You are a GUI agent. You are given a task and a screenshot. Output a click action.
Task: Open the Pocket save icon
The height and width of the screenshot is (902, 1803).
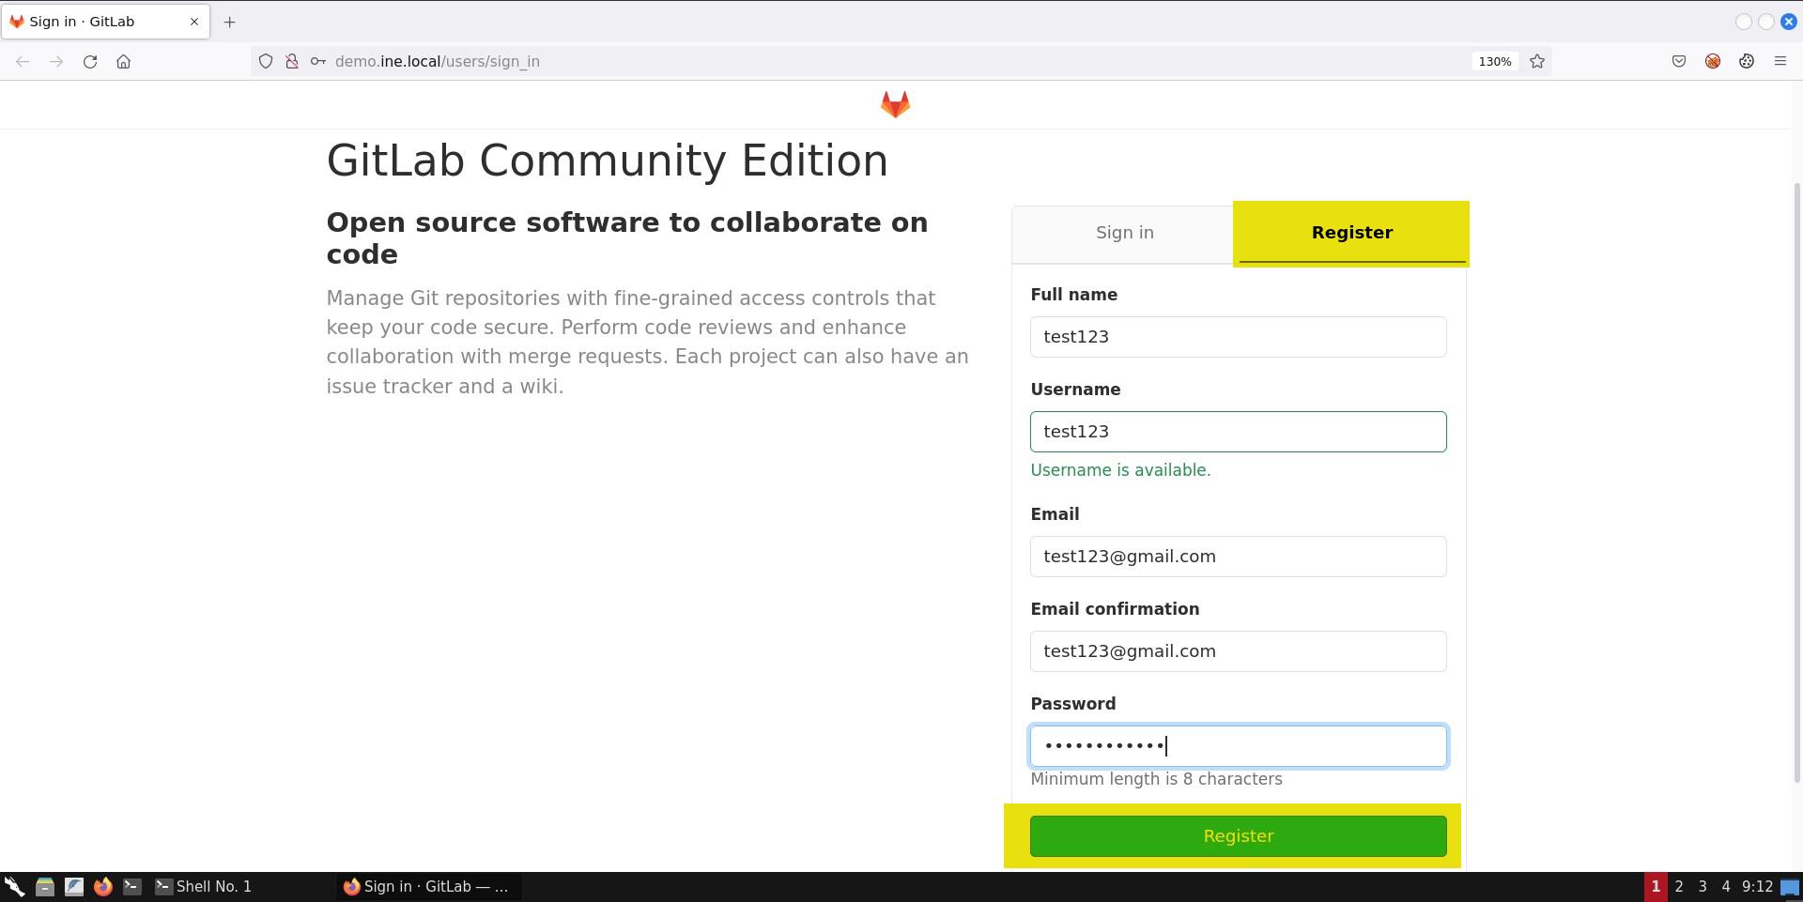1679,61
